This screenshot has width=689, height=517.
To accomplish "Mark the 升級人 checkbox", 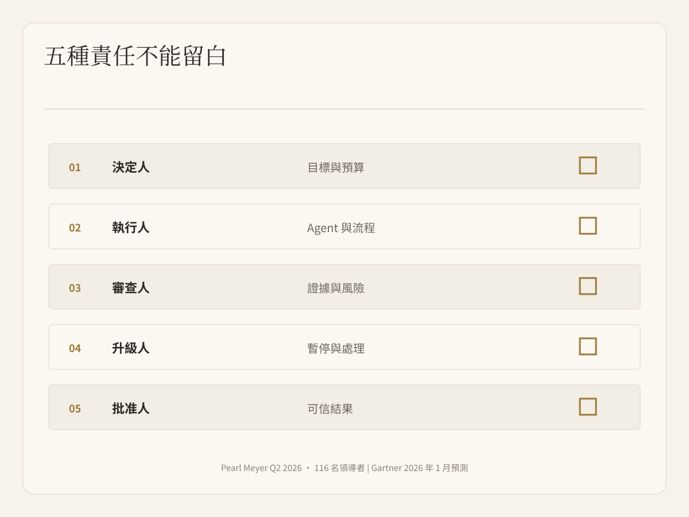I will [x=588, y=346].
